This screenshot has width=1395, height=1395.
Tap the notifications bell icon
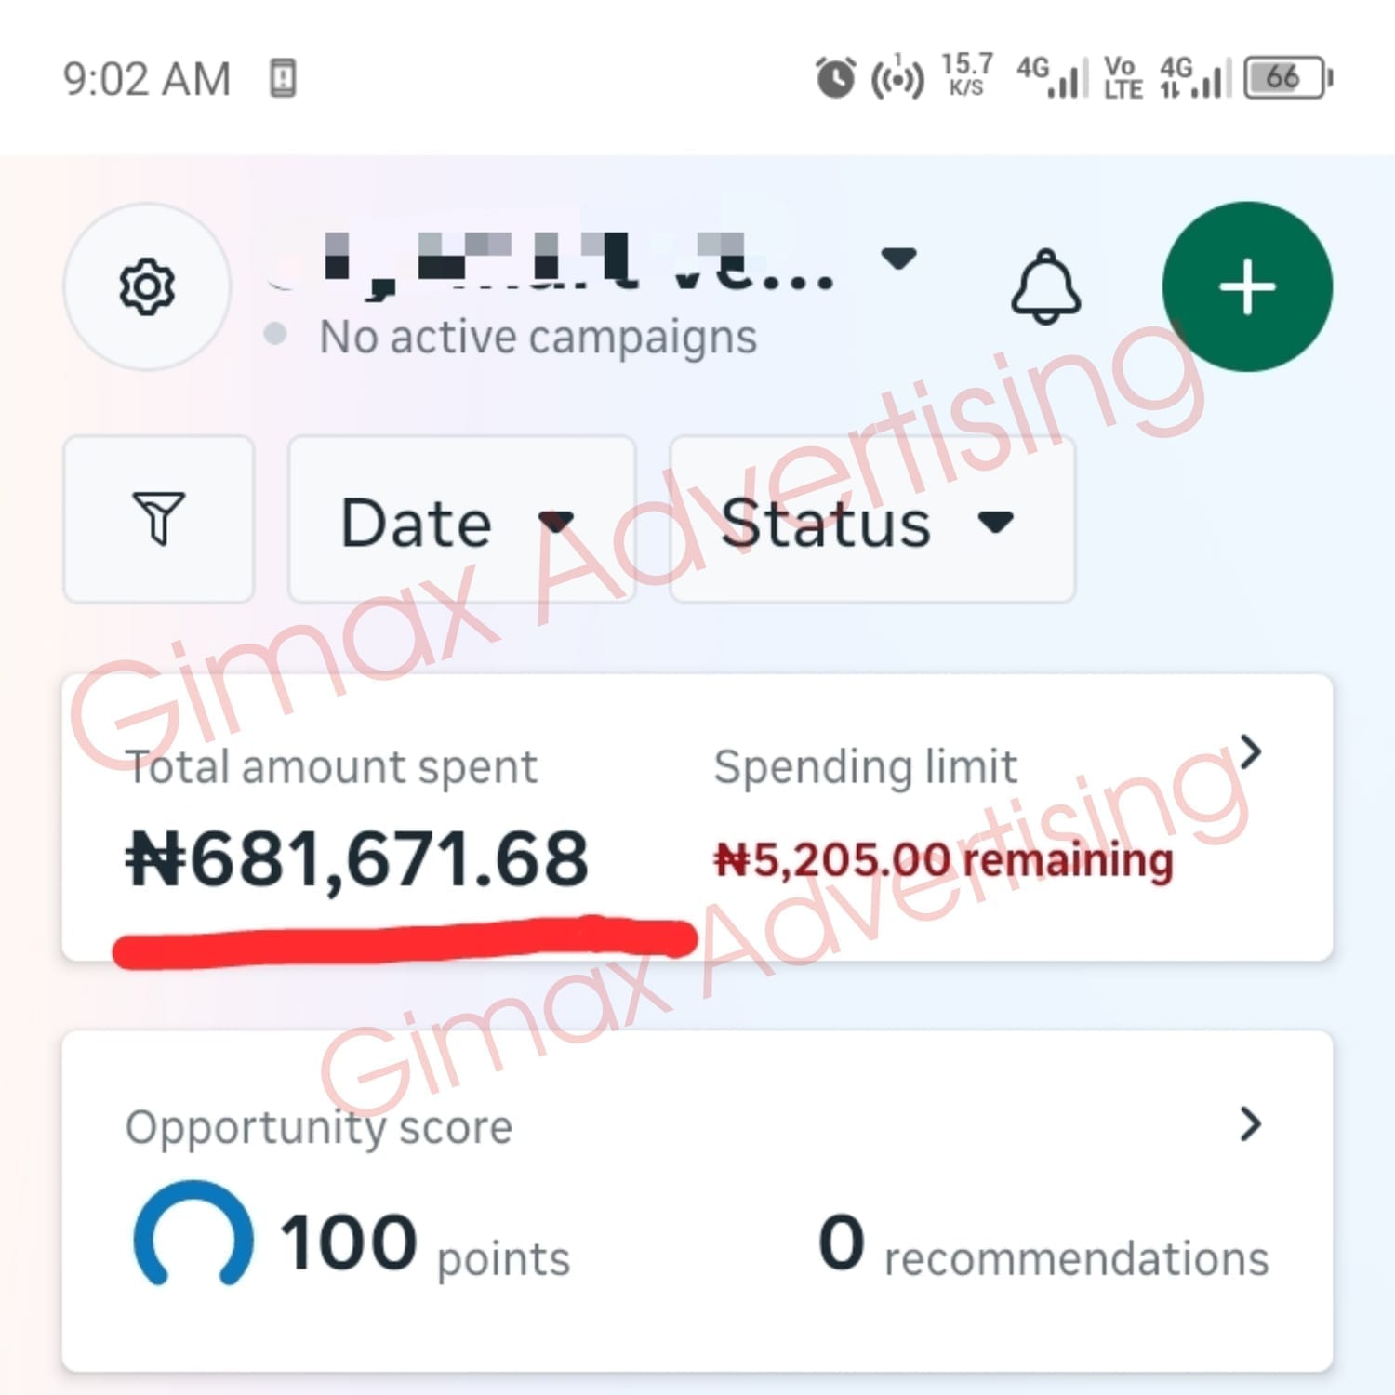coord(1045,286)
